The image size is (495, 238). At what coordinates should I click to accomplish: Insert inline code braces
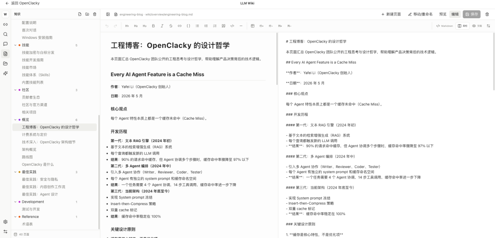click(x=188, y=26)
